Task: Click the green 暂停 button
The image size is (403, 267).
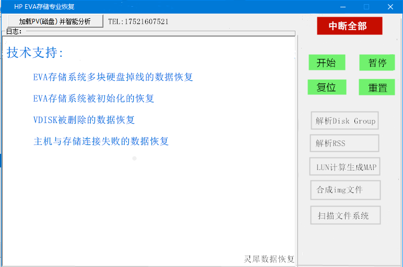Action: tap(377, 63)
